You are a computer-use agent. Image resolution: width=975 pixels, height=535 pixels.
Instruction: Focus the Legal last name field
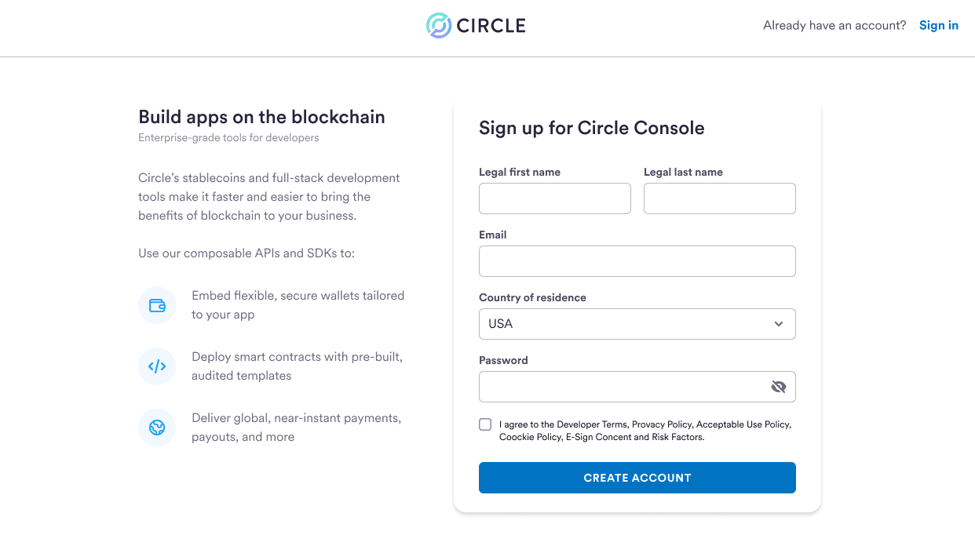[x=719, y=198]
